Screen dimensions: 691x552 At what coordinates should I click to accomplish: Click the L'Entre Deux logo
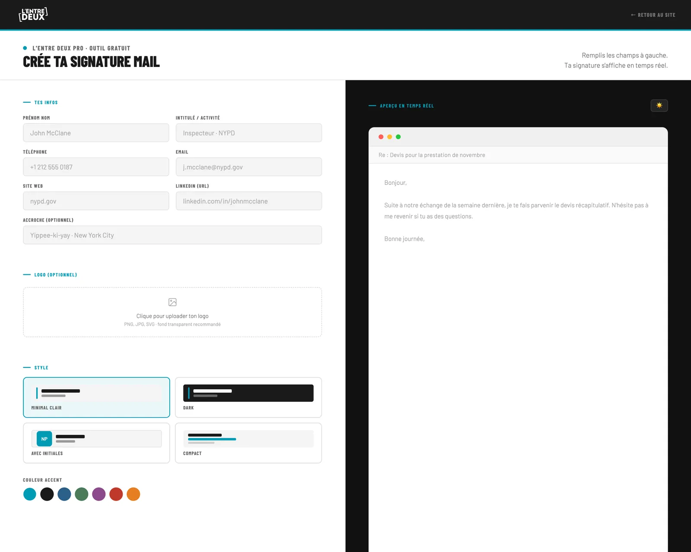point(33,15)
